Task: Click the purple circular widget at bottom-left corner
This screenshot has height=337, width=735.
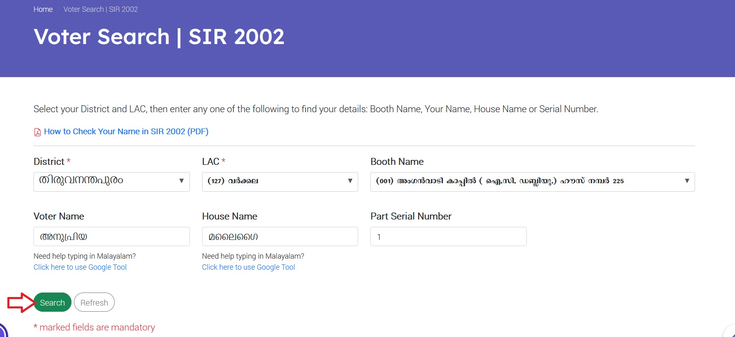Action: (x=2, y=331)
